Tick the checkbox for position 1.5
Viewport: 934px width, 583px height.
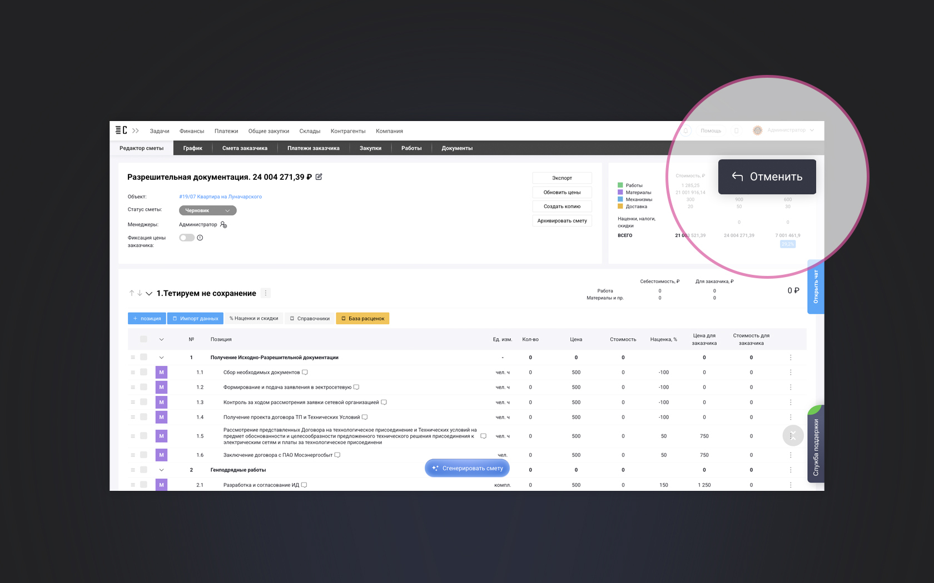(143, 436)
